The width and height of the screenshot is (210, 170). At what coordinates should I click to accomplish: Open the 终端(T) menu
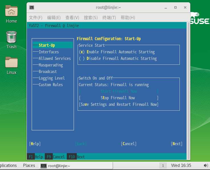pos(109,17)
